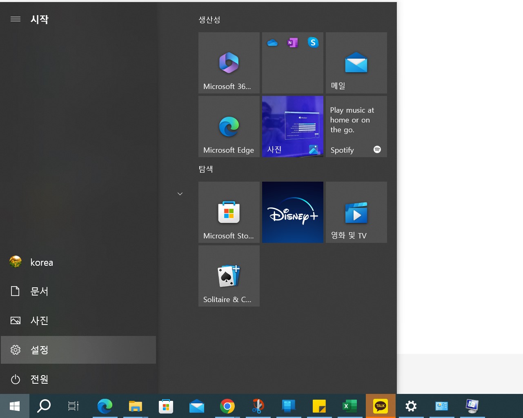Open Microsoft Store from the taskbar

pyautogui.click(x=166, y=406)
